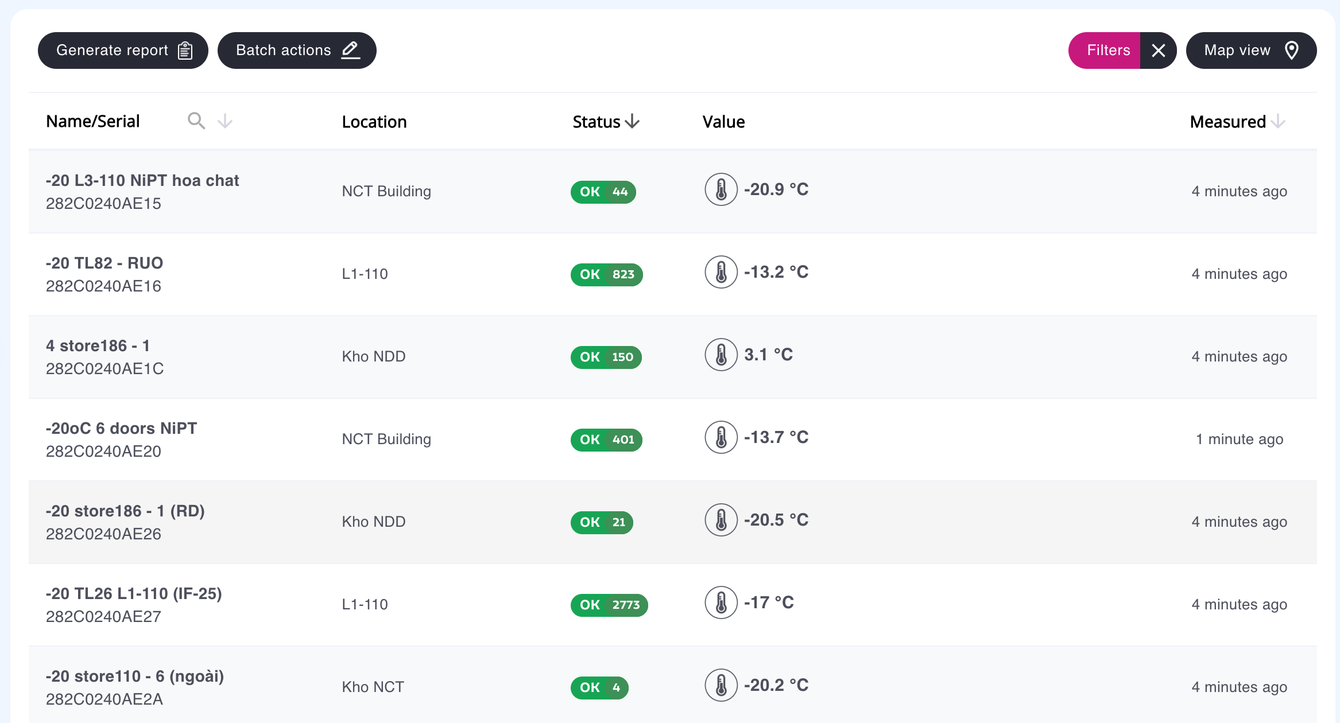This screenshot has width=1340, height=723.
Task: Click the OK 150 status badge
Action: pyautogui.click(x=606, y=357)
